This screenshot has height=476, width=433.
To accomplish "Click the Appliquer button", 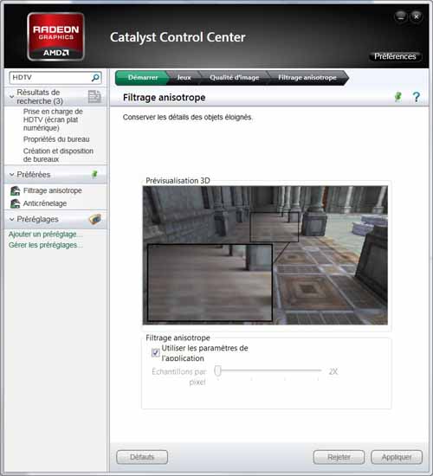I will point(397,457).
